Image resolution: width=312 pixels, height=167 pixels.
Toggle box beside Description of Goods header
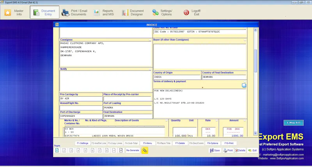(167, 121)
